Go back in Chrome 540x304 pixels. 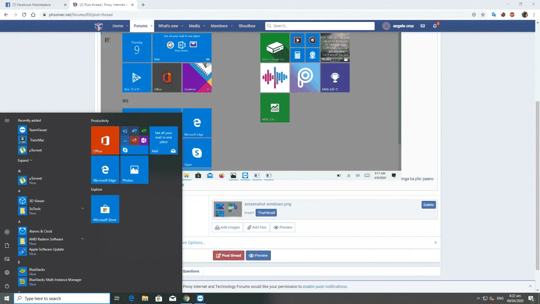click(x=6, y=14)
